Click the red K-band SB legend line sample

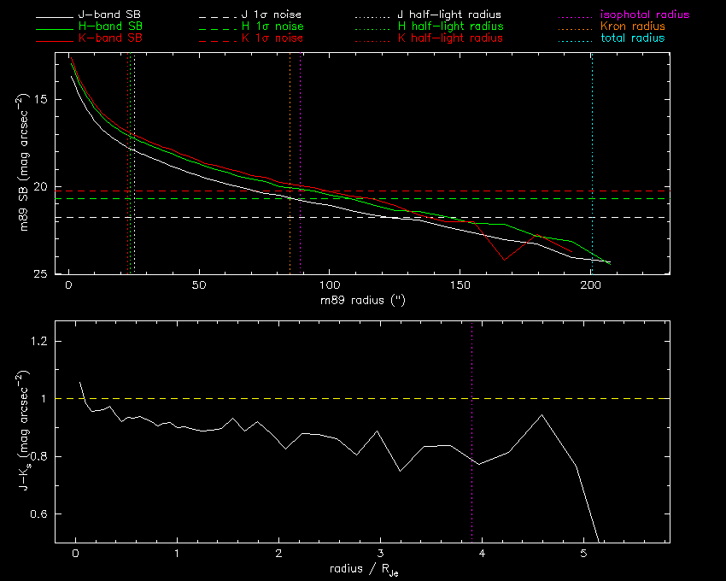click(x=54, y=39)
